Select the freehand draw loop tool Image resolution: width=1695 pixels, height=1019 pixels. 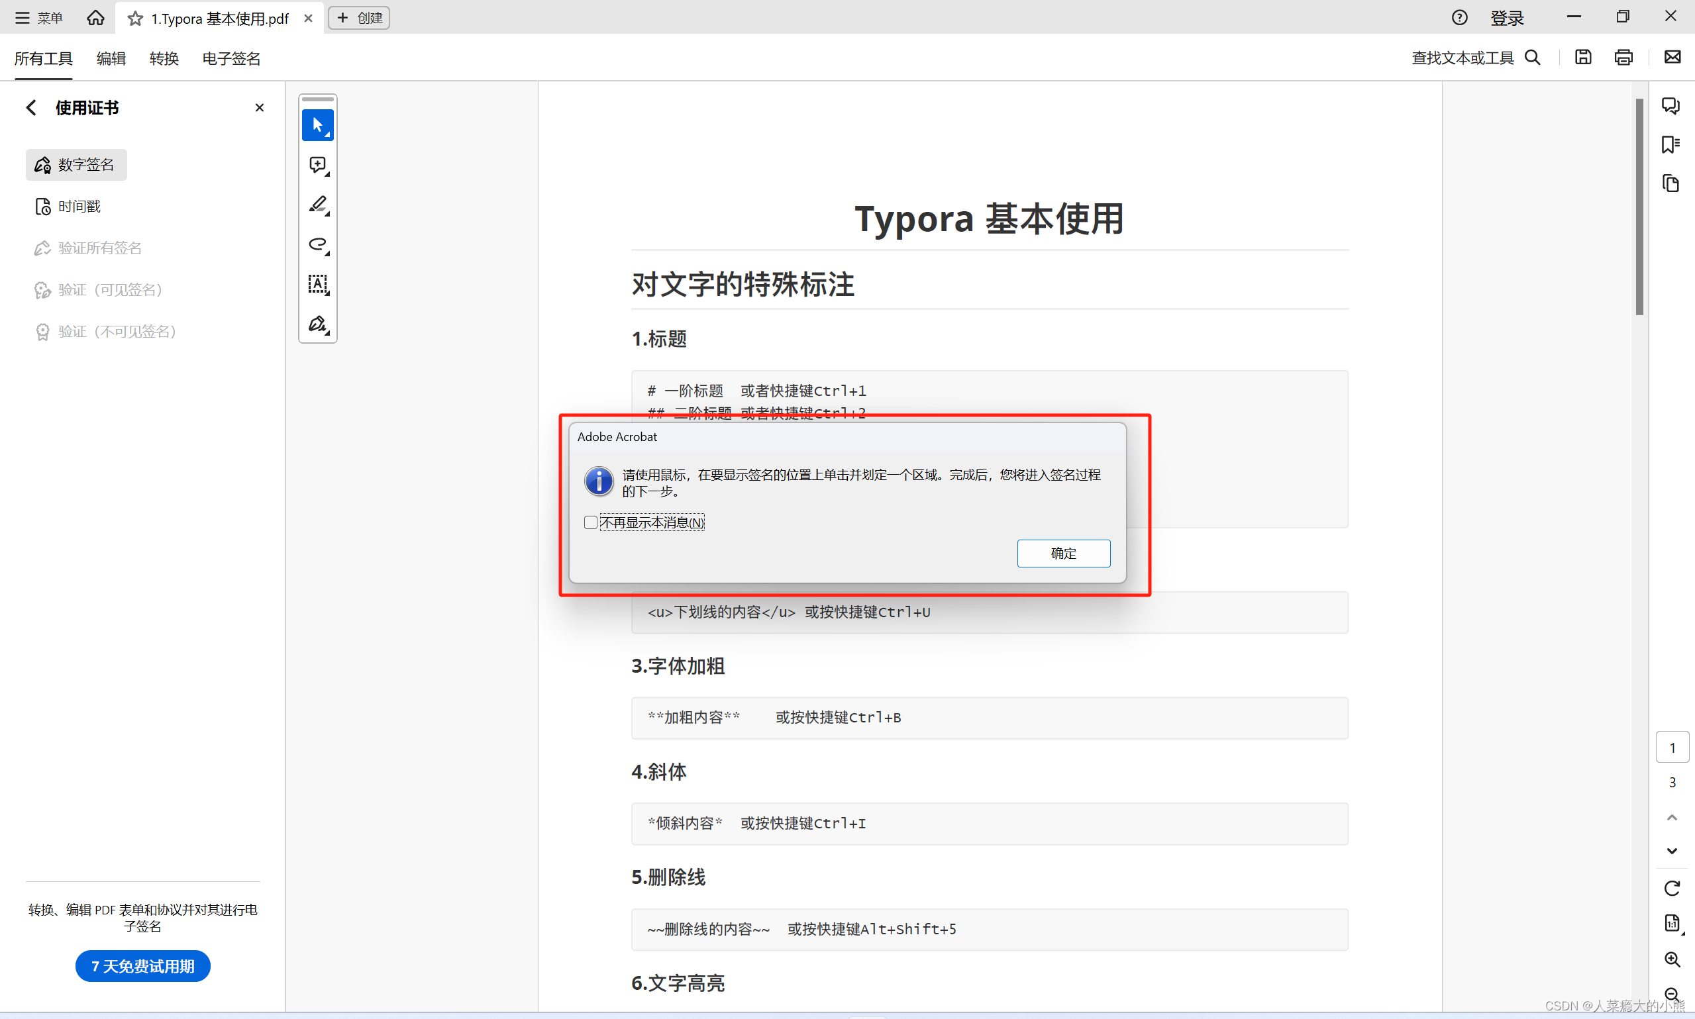[x=317, y=244]
